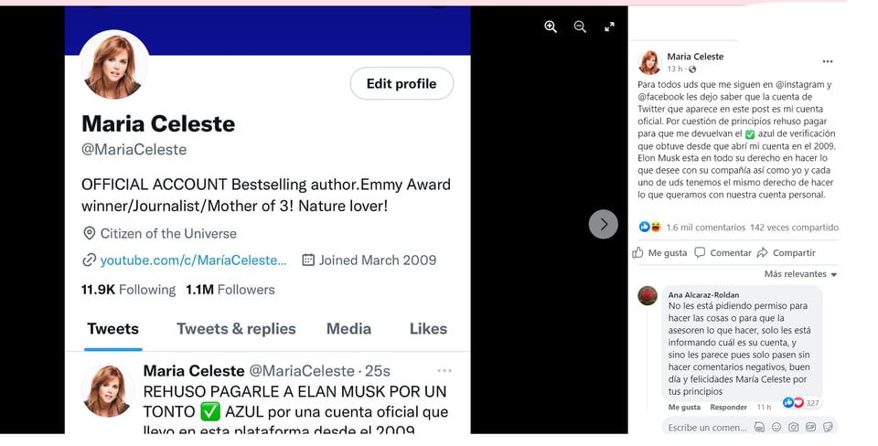Open the youtube.com/c/MaríaCeleste link
This screenshot has height=446, width=878.
coord(193,260)
